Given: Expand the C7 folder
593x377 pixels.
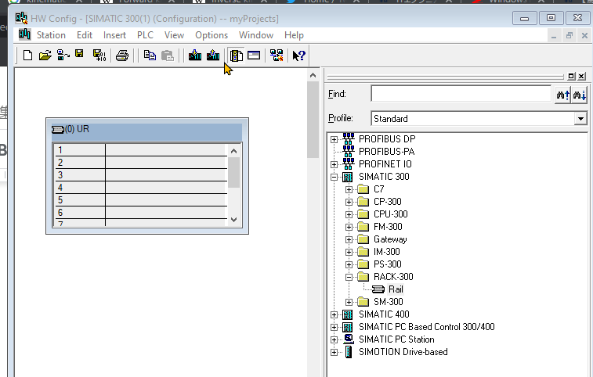Looking at the screenshot, I should (349, 189).
